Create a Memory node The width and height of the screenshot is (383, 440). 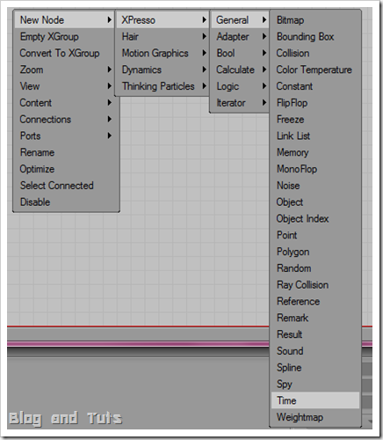coord(315,152)
